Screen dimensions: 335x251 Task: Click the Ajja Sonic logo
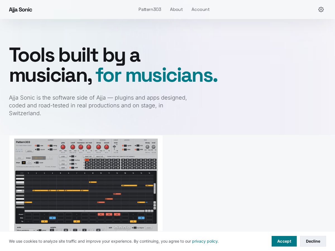click(20, 9)
